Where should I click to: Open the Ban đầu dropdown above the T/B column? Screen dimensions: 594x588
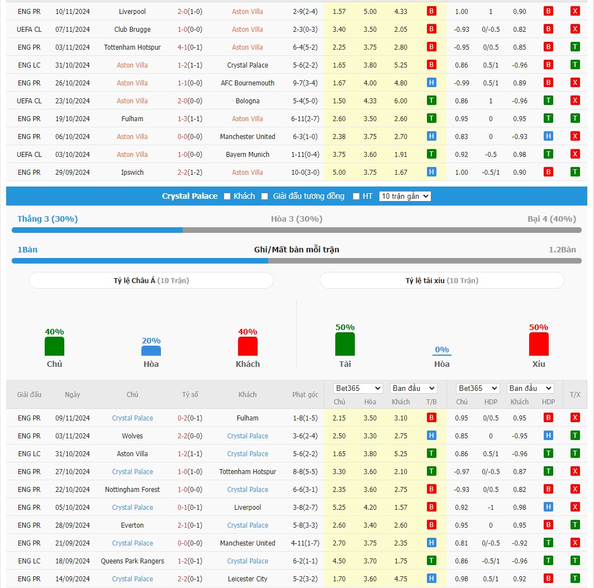414,389
